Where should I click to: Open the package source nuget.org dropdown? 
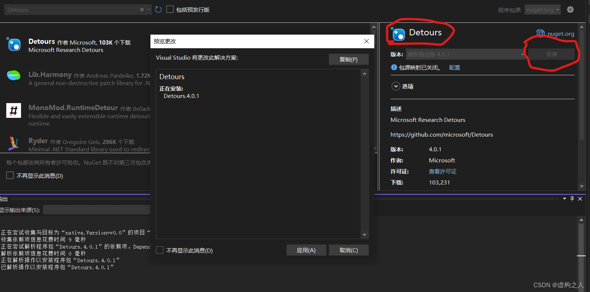point(543,10)
